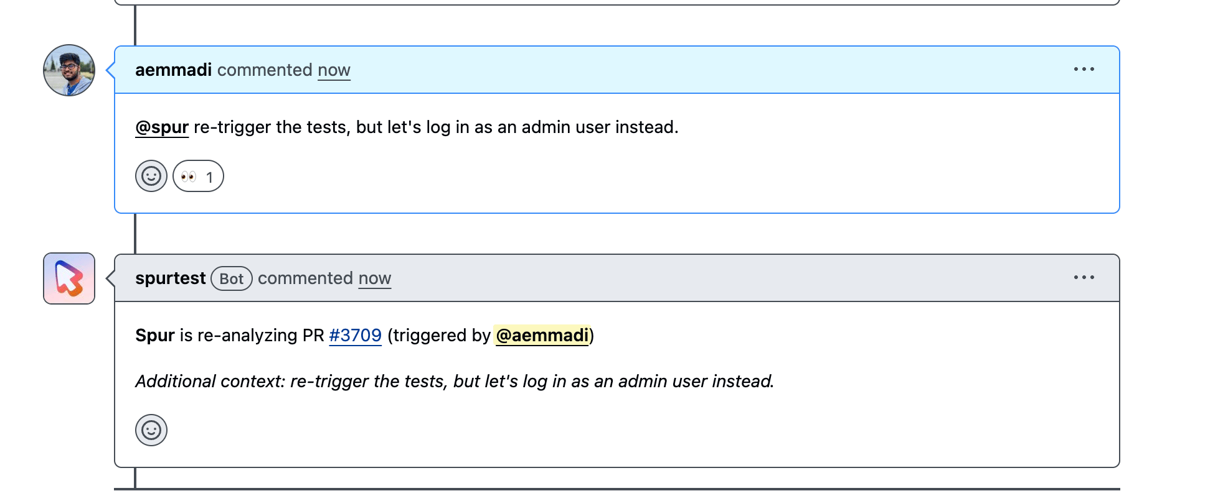
Task: Click the gray header of spurtest's comment
Action: (617, 278)
